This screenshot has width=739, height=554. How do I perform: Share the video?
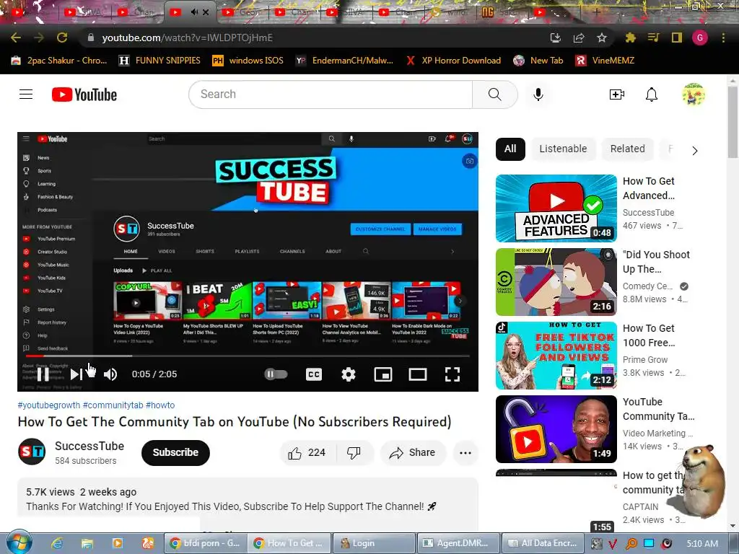pos(412,453)
